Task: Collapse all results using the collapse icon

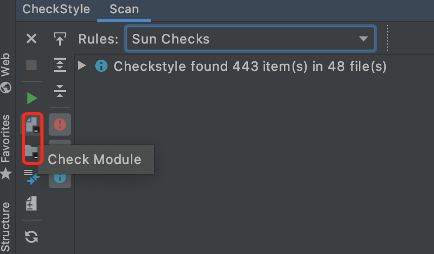Action: [60, 92]
